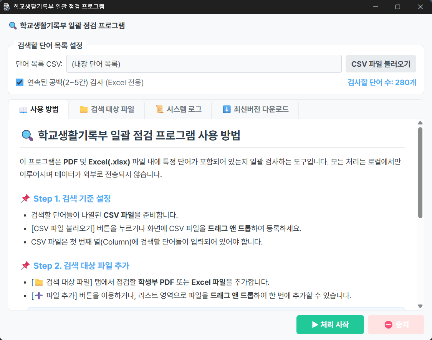432x340 pixels.
Task: Maximize the window
Action: (398, 7)
